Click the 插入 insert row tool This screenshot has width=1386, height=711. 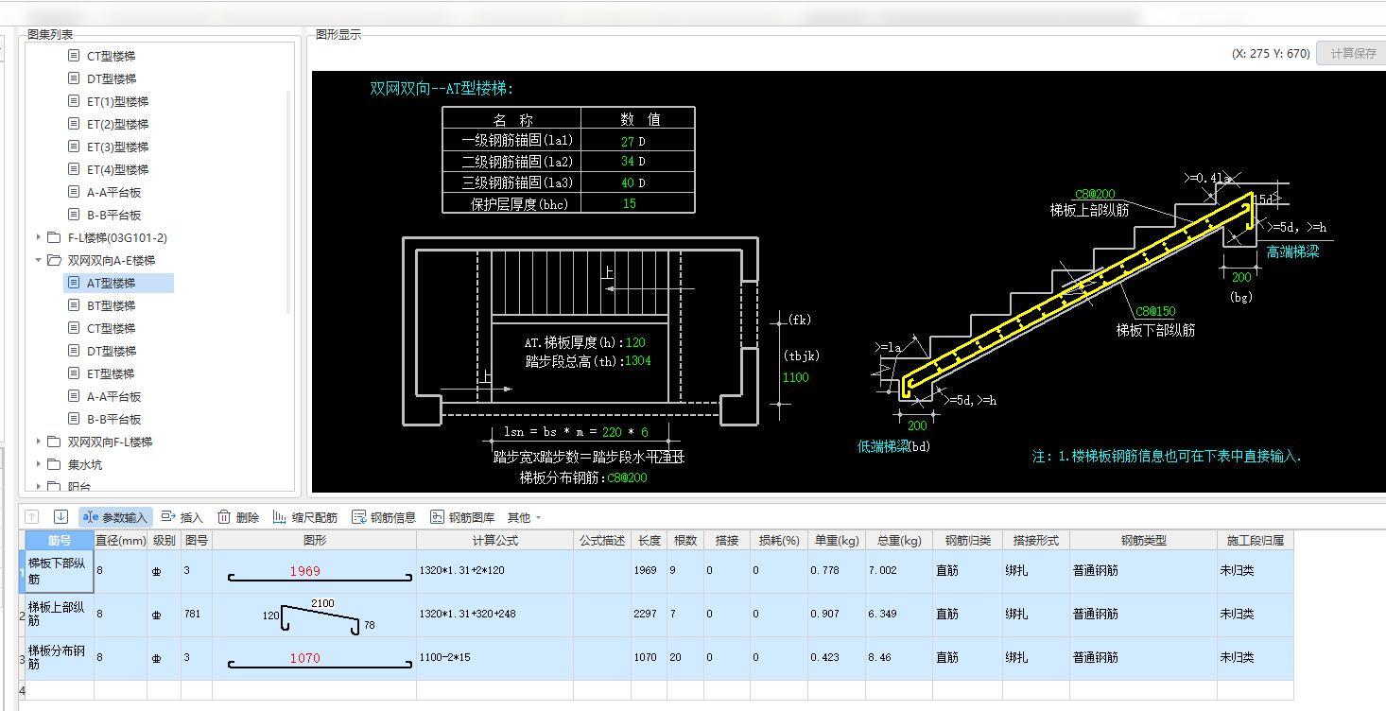point(182,517)
